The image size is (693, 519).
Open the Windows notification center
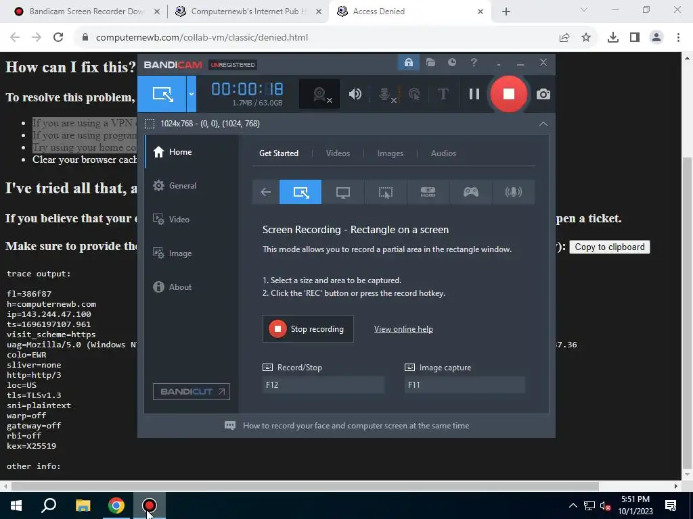[671, 505]
